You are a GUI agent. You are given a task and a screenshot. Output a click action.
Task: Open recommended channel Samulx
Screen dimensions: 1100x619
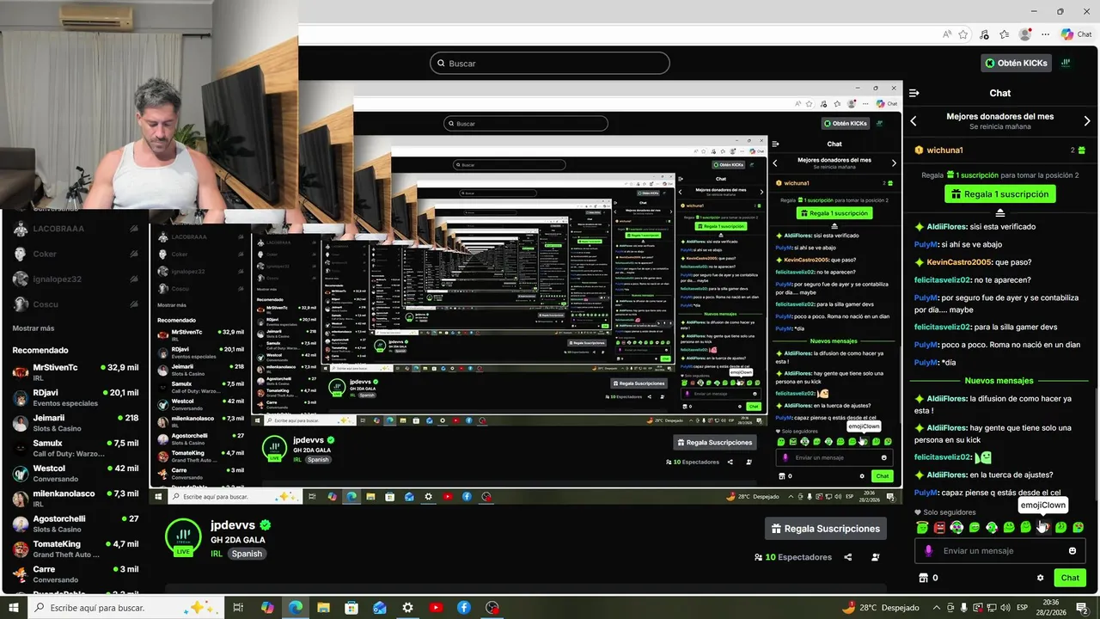(76, 448)
